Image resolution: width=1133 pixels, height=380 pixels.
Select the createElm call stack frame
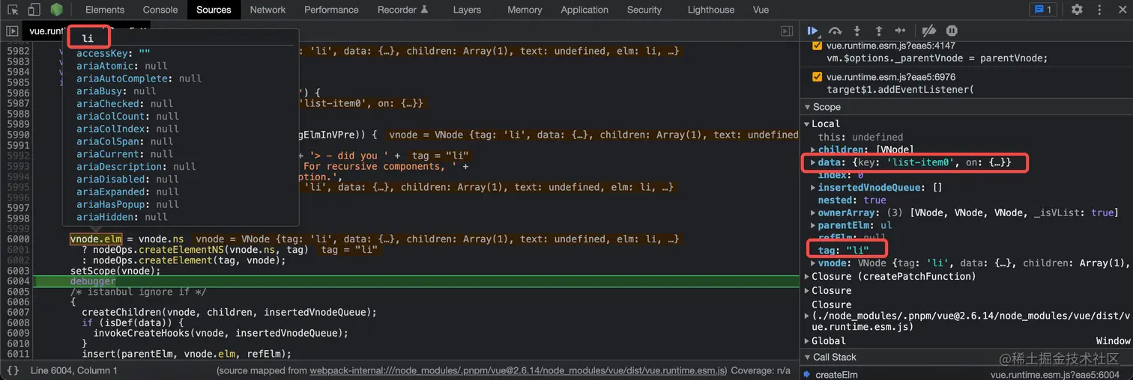(x=836, y=375)
